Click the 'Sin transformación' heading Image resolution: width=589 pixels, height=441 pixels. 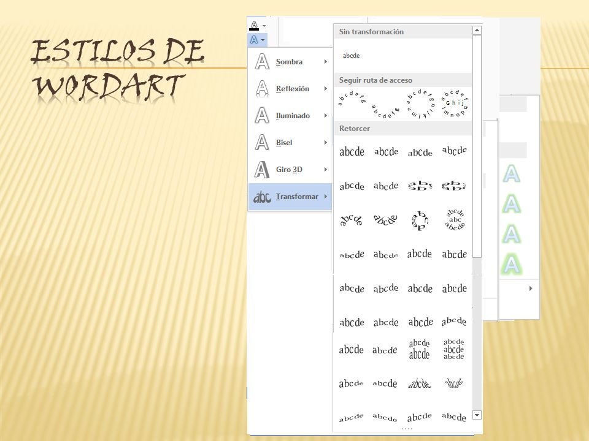[371, 31]
